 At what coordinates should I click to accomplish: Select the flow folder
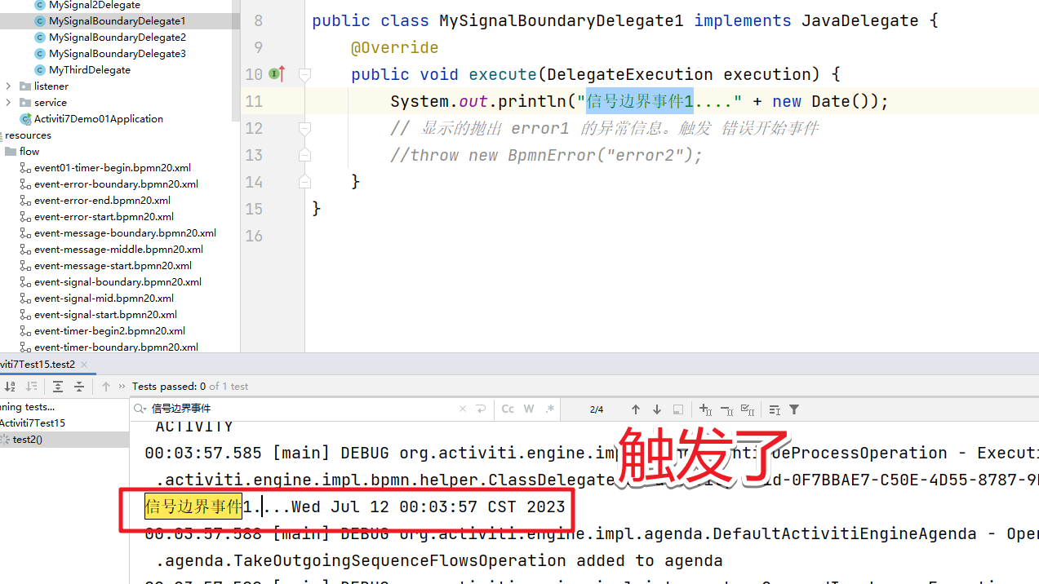point(29,152)
